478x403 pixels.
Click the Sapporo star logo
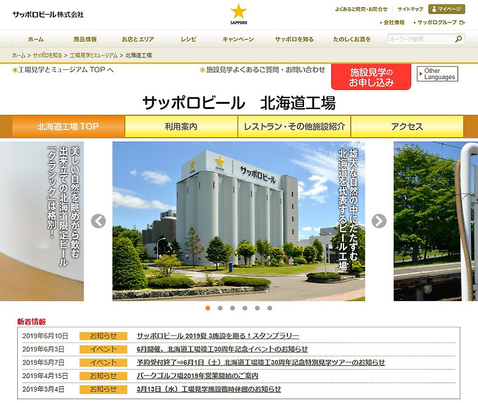[239, 14]
